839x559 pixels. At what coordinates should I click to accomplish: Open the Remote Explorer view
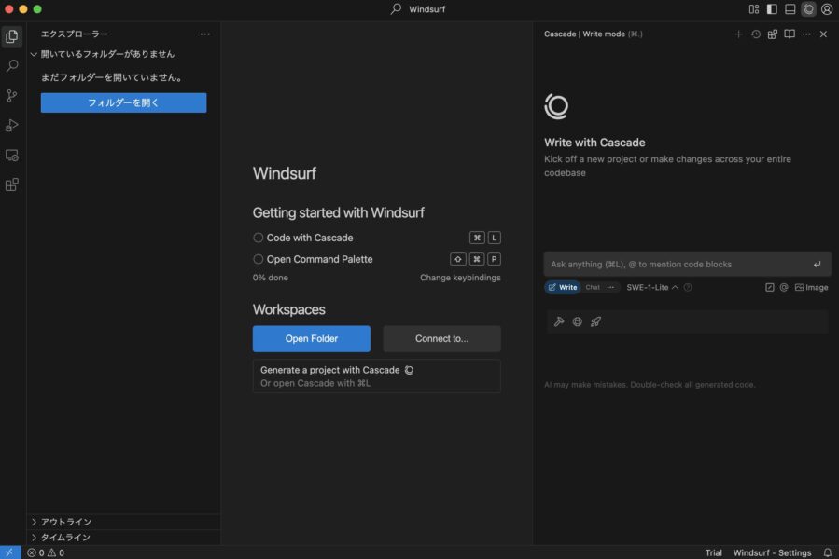tap(12, 155)
